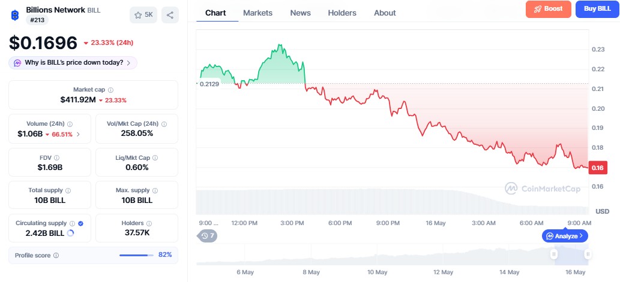
Task: Click the circulating supply progress ring icon
Action: tap(71, 233)
